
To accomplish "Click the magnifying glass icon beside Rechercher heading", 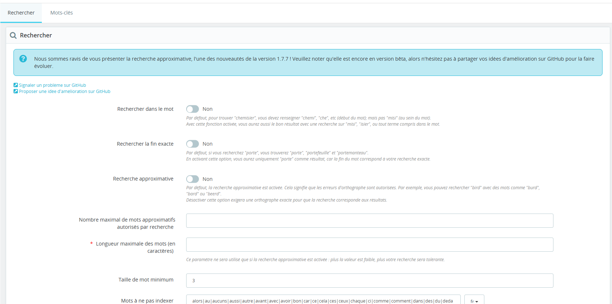I will point(13,35).
